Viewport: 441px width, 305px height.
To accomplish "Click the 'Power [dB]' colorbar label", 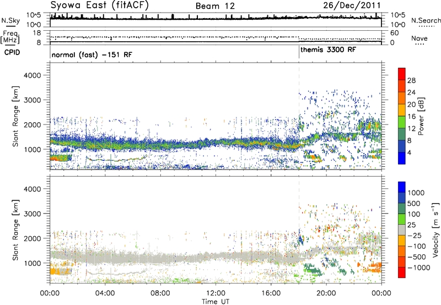I will [421, 116].
